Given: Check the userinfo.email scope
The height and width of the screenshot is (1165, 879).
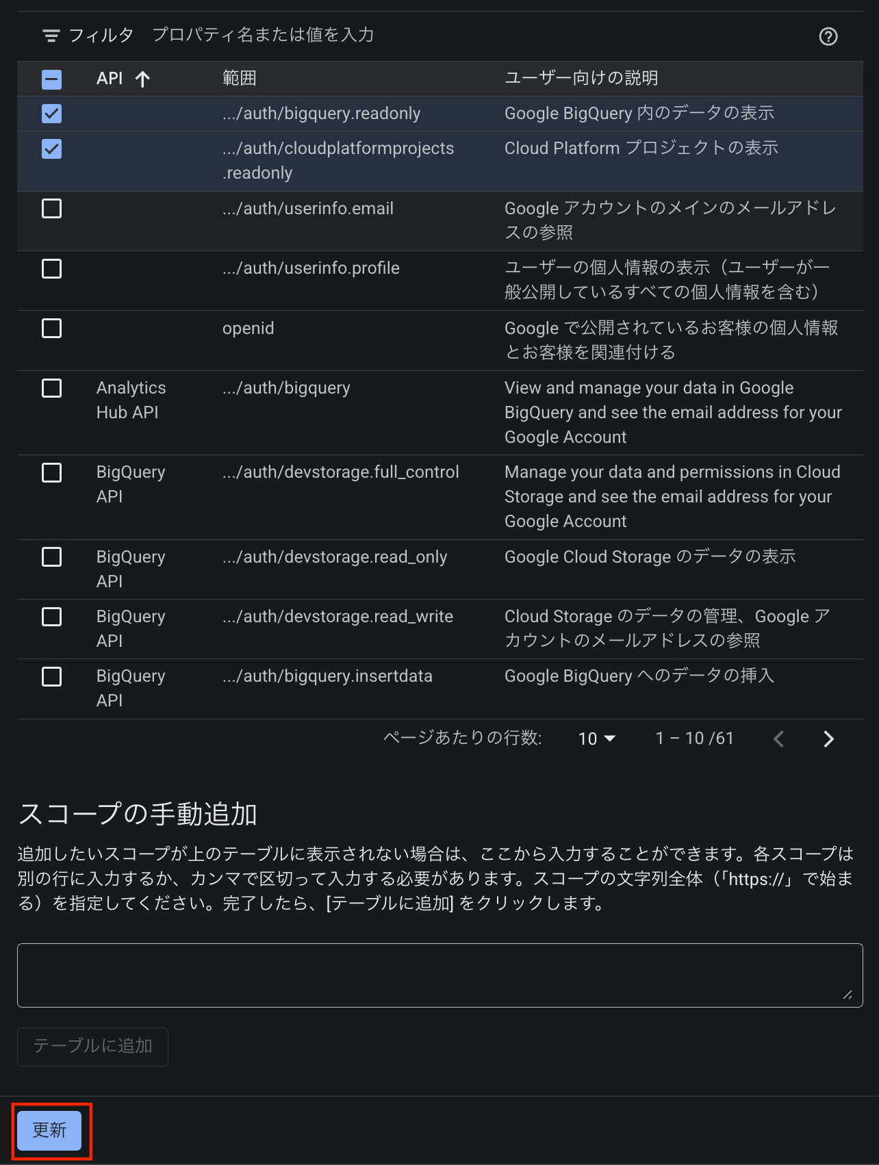Looking at the screenshot, I should (x=52, y=209).
